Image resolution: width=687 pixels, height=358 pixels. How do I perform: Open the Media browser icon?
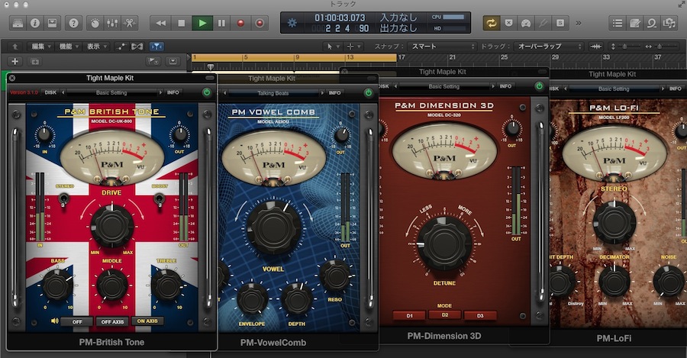coord(669,23)
